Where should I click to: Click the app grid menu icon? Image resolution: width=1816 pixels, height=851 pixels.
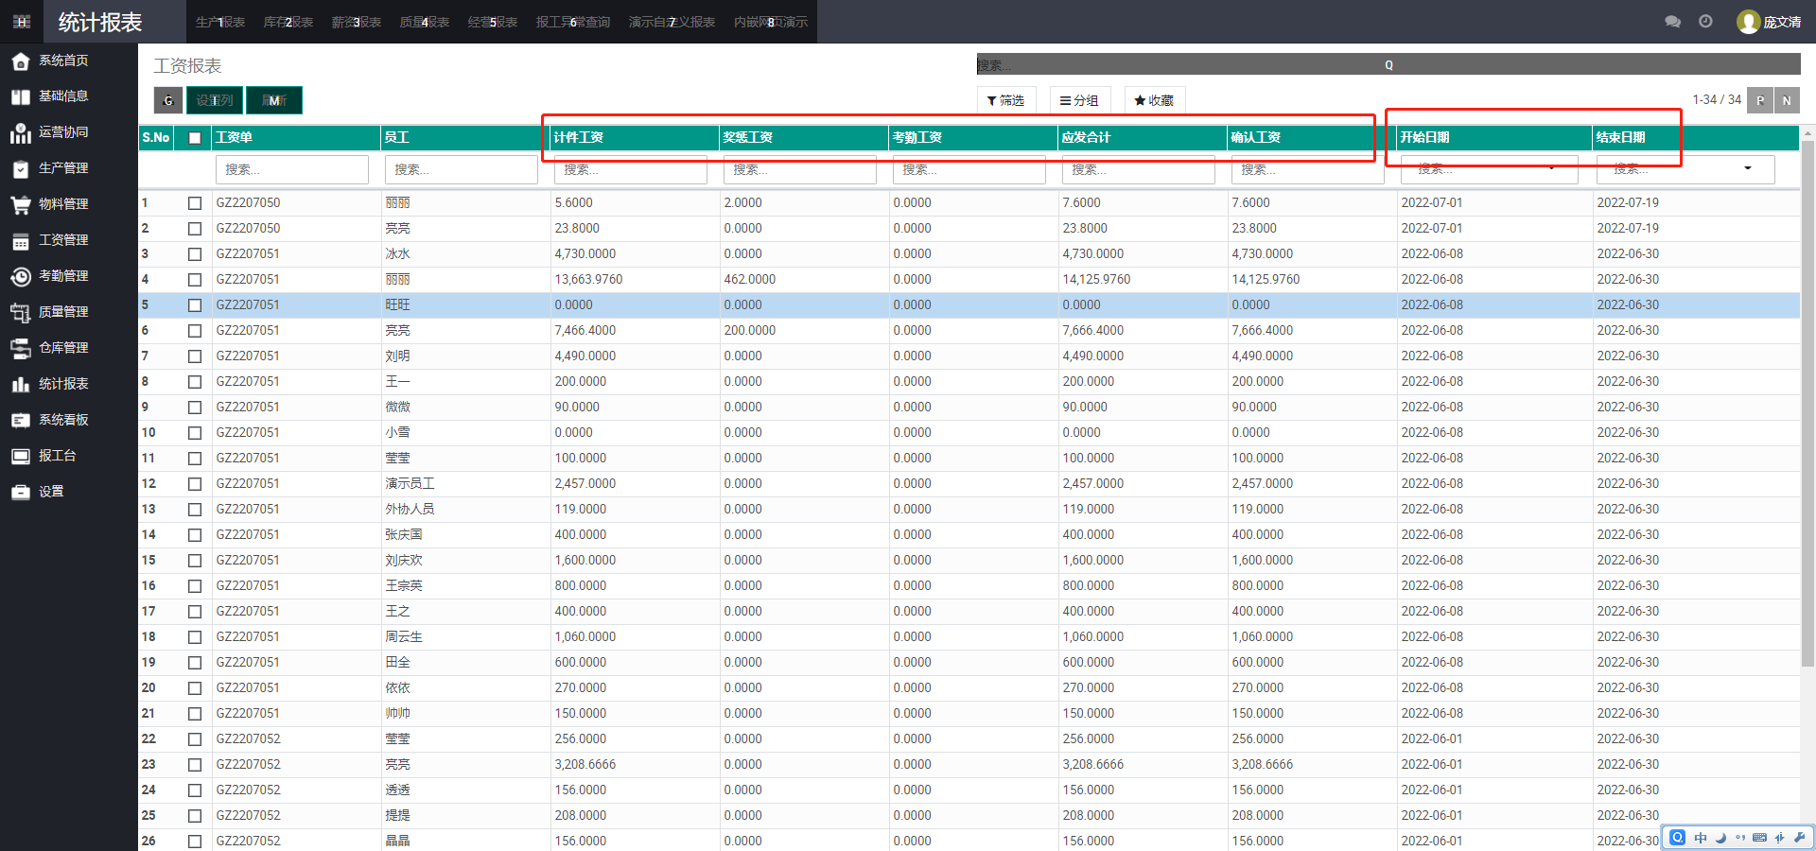(x=22, y=22)
